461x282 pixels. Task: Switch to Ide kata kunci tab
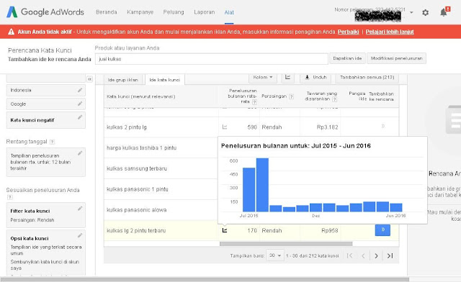pos(165,80)
